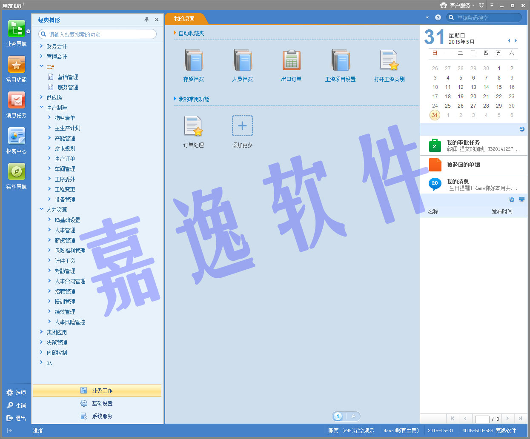This screenshot has height=439, width=530.
Task: Sort announcements by 发布时间 column
Action: click(x=502, y=211)
